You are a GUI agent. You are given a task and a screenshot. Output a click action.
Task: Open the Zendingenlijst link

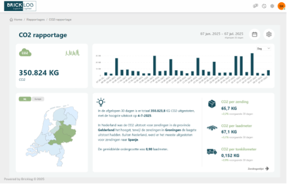click(256, 169)
